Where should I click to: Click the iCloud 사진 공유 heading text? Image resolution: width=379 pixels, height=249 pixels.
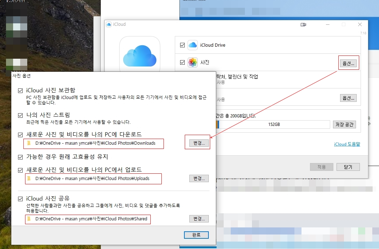click(x=48, y=198)
